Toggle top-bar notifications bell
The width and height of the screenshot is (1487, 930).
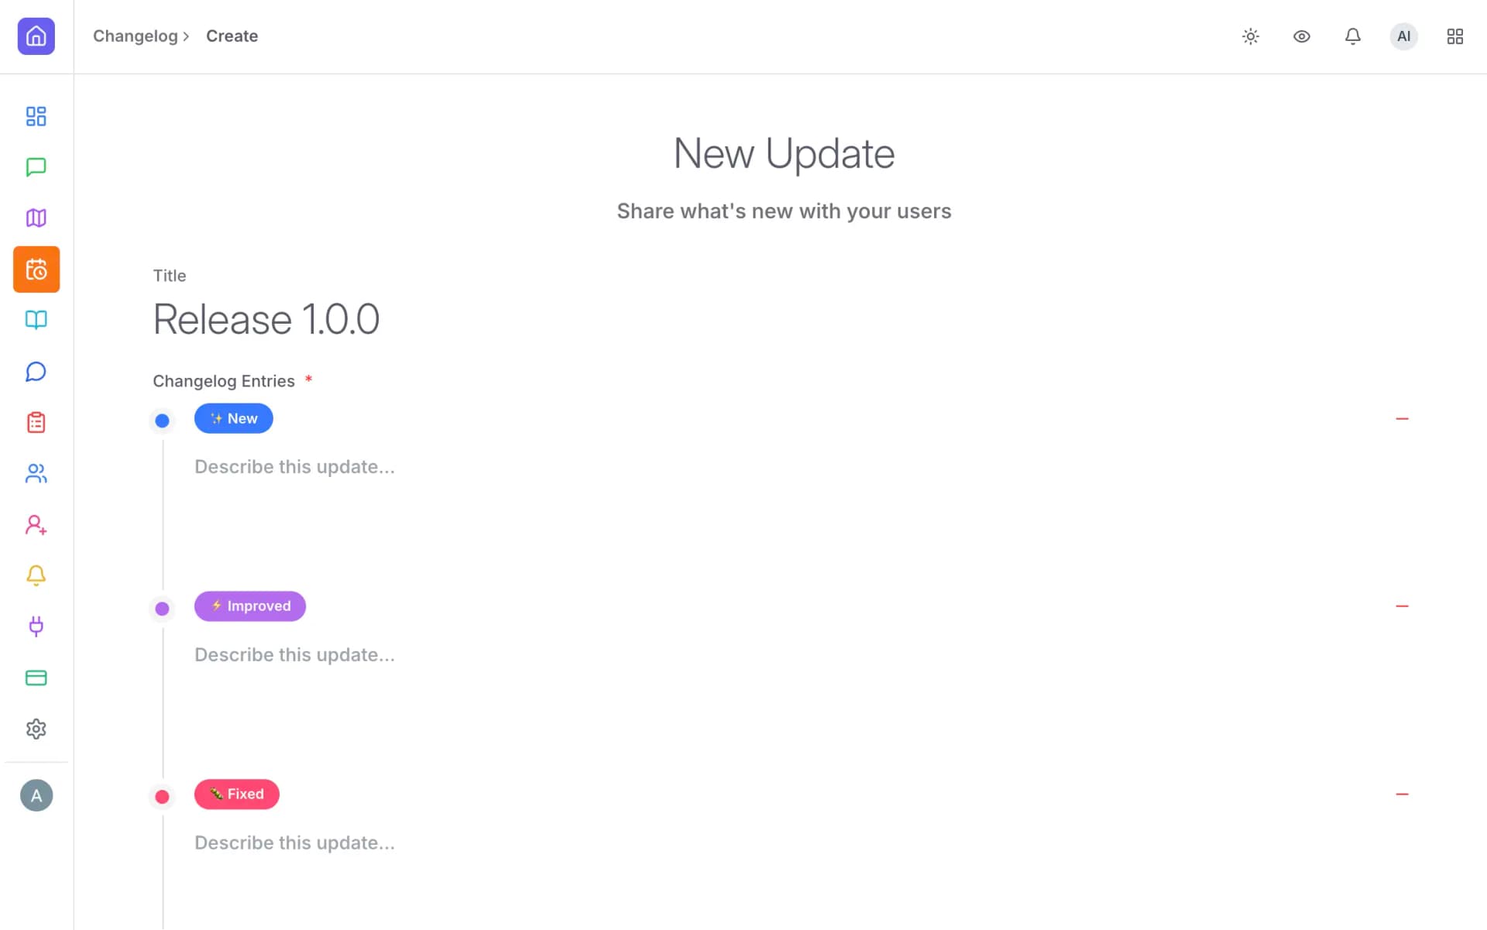pyautogui.click(x=1352, y=36)
